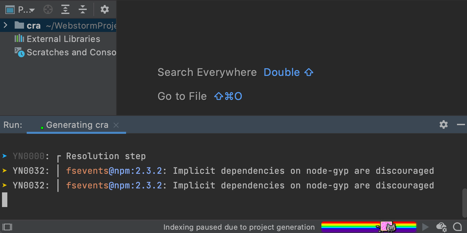Image resolution: width=467 pixels, height=233 pixels.
Task: Close the Generating cra tab
Action: tap(116, 125)
